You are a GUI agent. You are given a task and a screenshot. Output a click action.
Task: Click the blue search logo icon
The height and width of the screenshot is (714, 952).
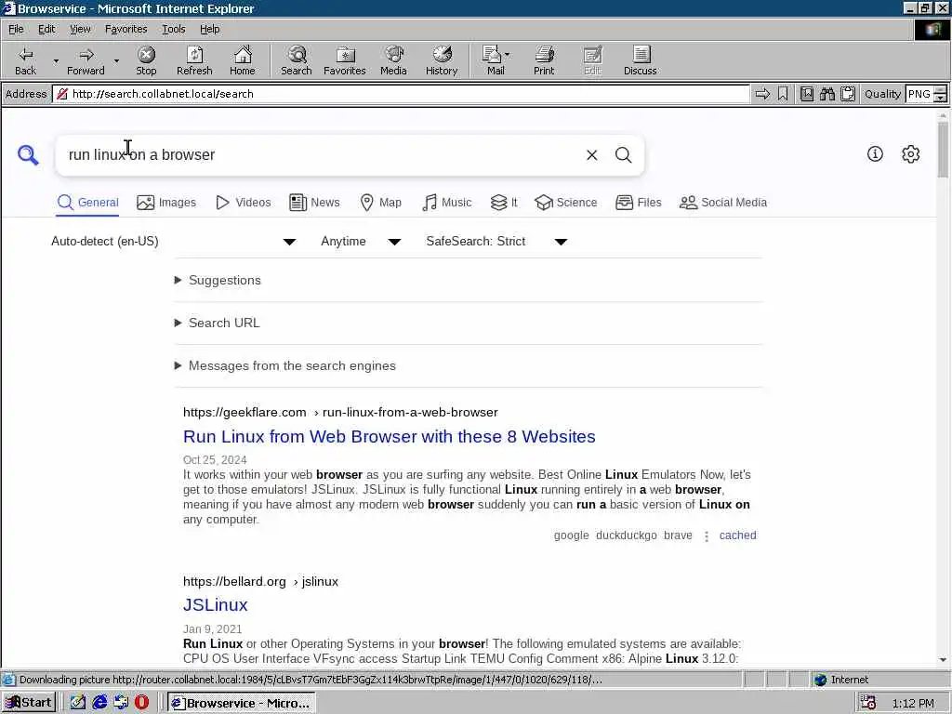tap(28, 155)
